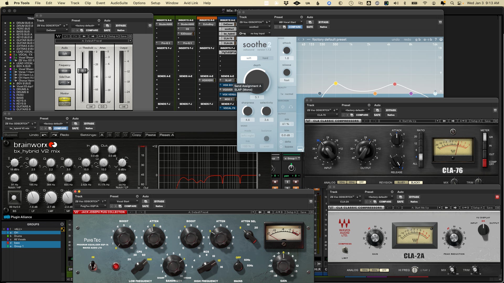Click the PuigTec red power indicator lamp

pos(116,266)
